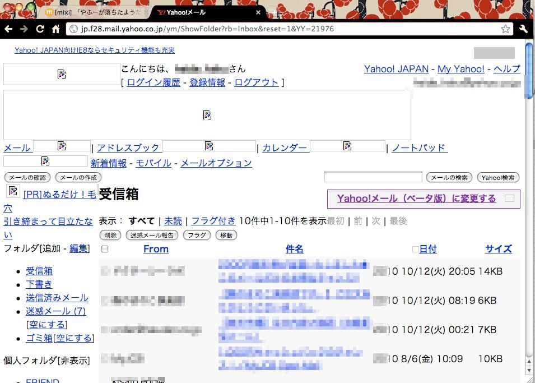Open 新着情報 link

[x=109, y=163]
